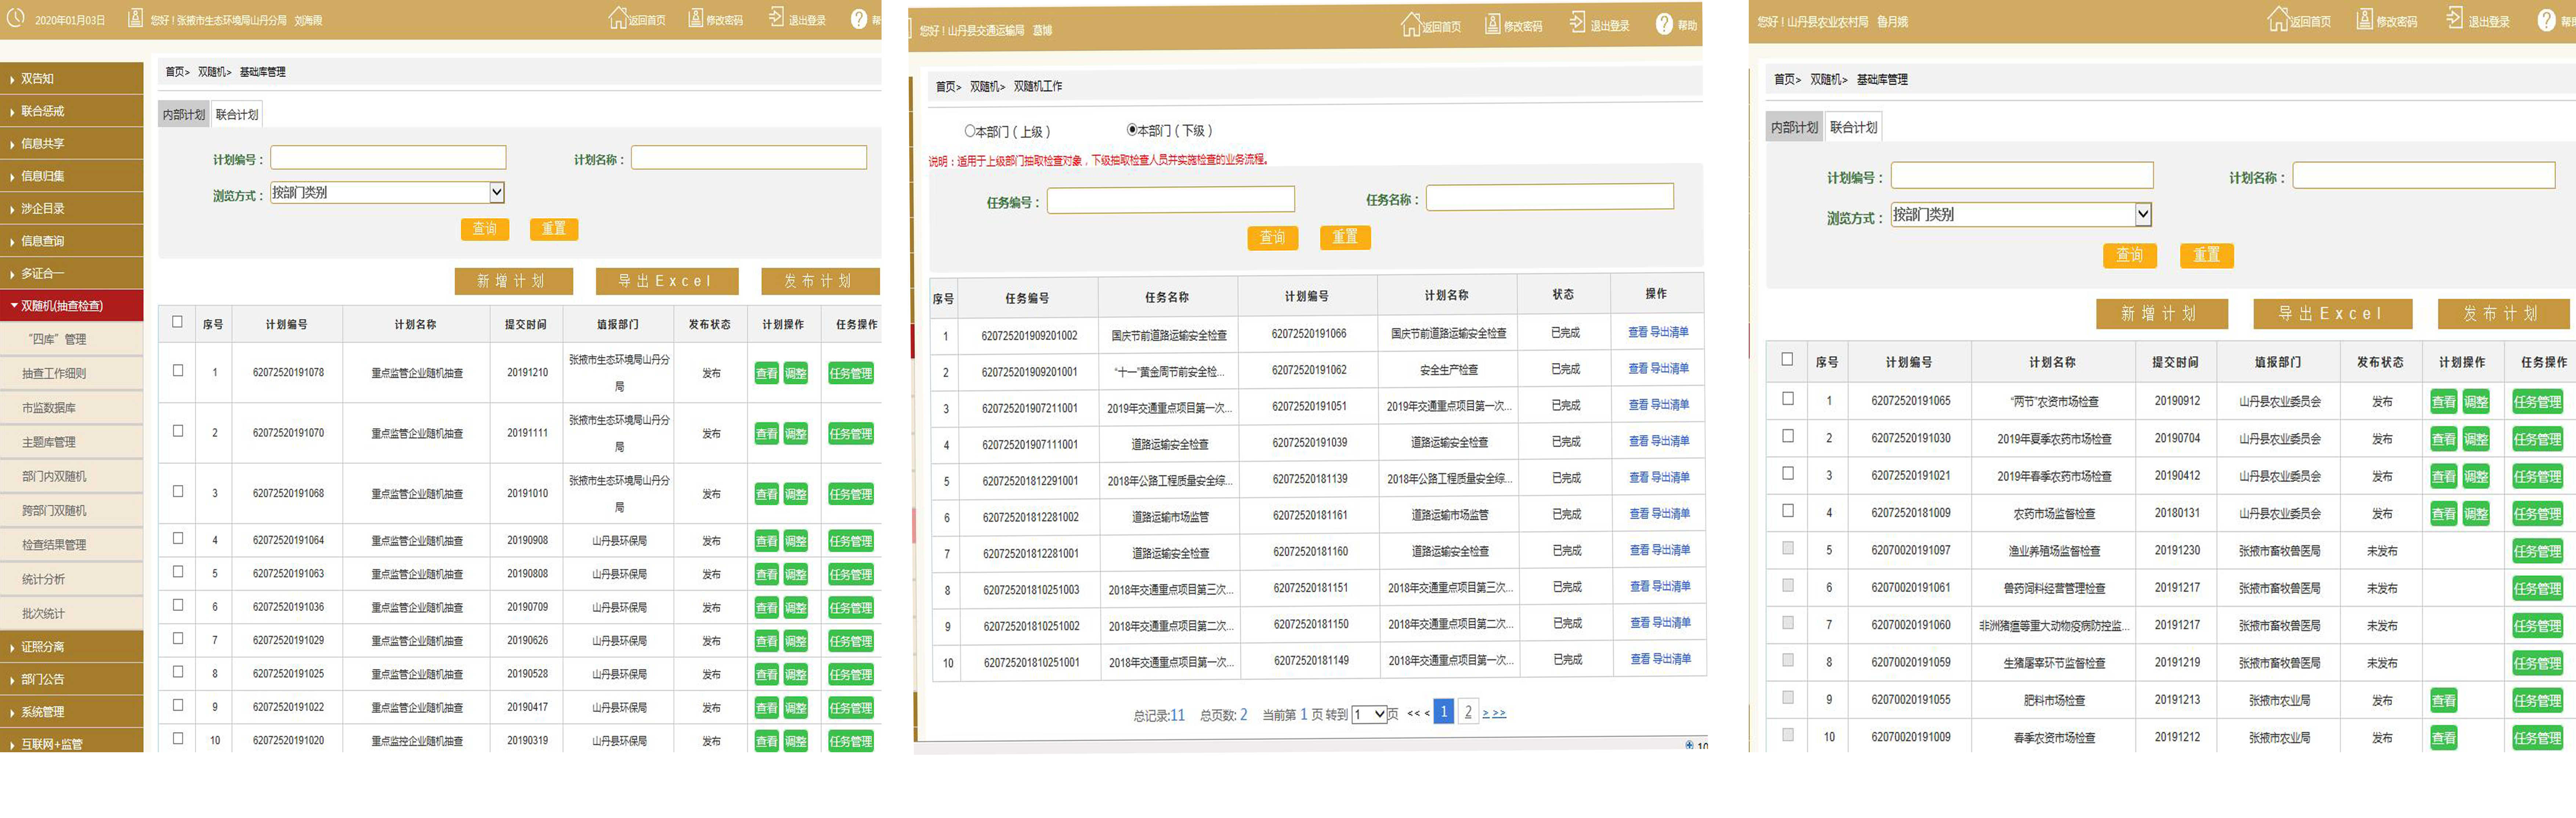Click home icon in left window header

click(618, 18)
